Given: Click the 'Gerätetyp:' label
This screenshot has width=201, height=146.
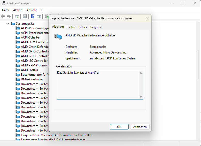Looking at the screenshot, I should 72,47.
